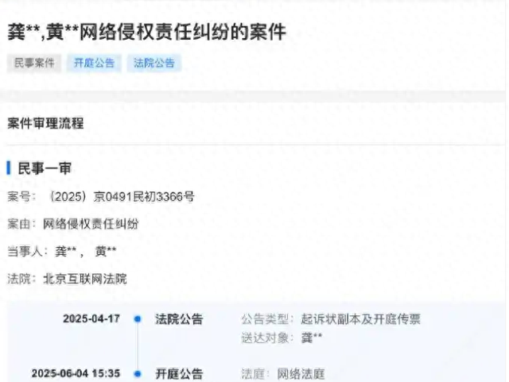509x382 pixels.
Task: Click the timeline dot for 2025-04-17
Action: tap(138, 319)
